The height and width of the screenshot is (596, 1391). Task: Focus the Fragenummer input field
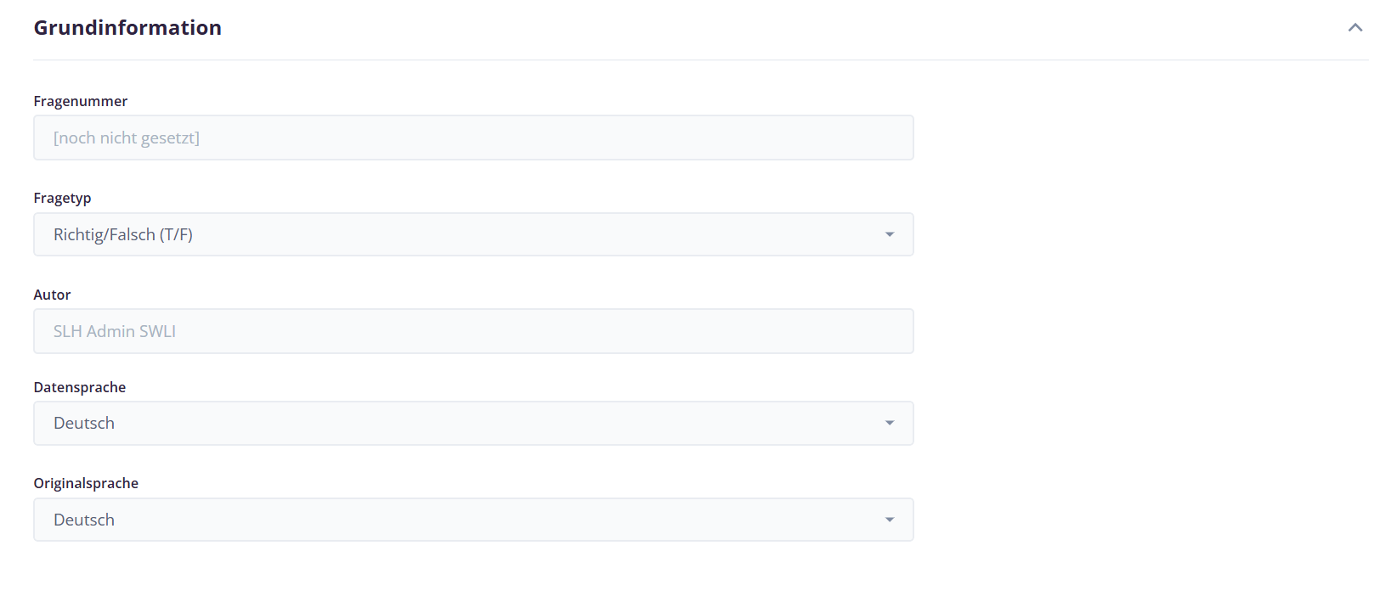[x=473, y=138]
